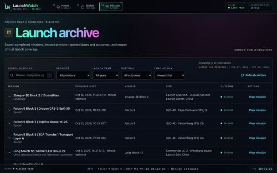Click 'Zhuque-2E Block 2' vehicle cell
The image size is (277, 173).
point(137,97)
